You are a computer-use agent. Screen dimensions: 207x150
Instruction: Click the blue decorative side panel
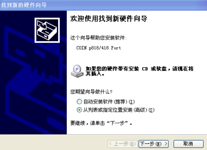(x=33, y=72)
